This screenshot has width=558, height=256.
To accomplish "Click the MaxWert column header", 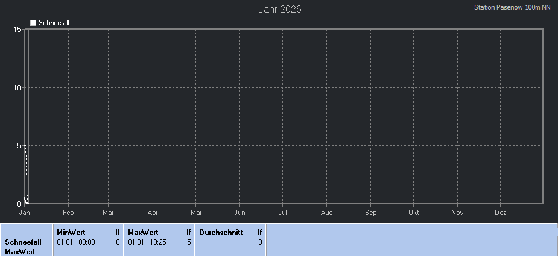I will click(x=143, y=232).
